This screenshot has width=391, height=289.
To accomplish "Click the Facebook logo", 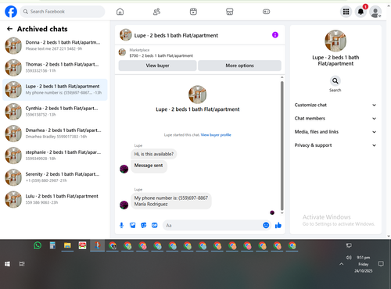I will (11, 12).
